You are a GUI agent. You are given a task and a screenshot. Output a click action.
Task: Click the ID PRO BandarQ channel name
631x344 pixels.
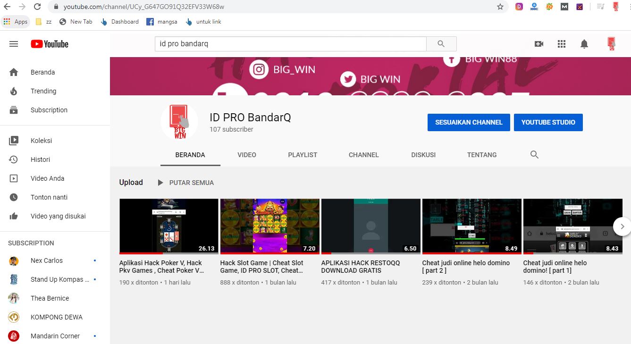coord(250,117)
